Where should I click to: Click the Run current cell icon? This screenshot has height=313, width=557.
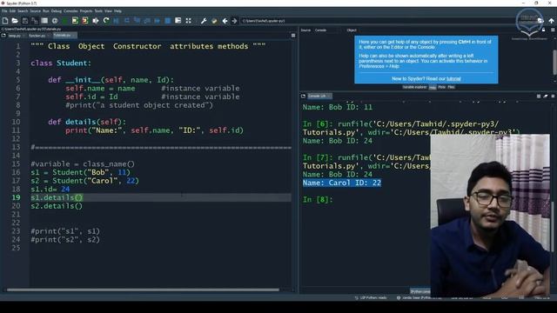(75, 21)
